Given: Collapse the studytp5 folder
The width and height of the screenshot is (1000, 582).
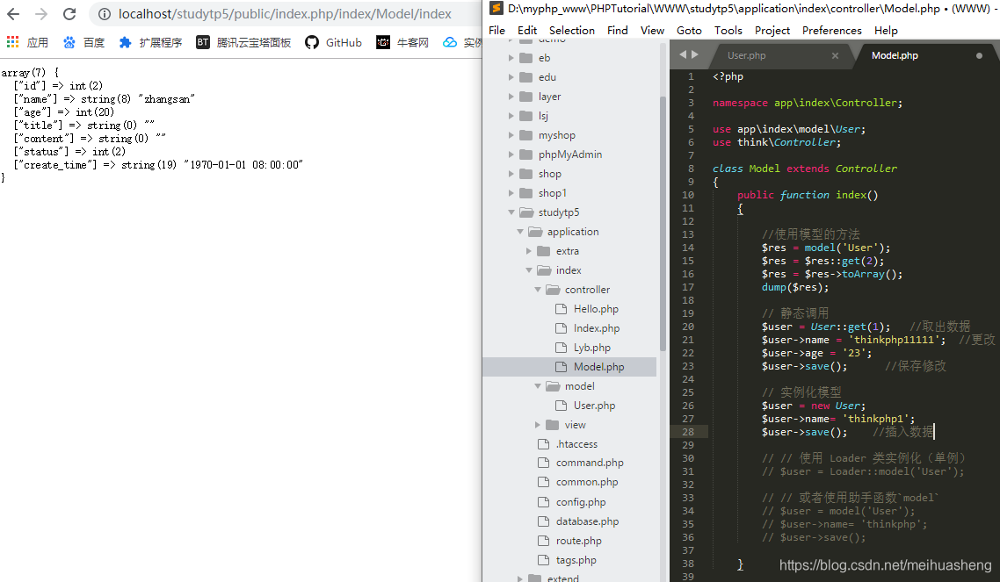Looking at the screenshot, I should click(510, 212).
